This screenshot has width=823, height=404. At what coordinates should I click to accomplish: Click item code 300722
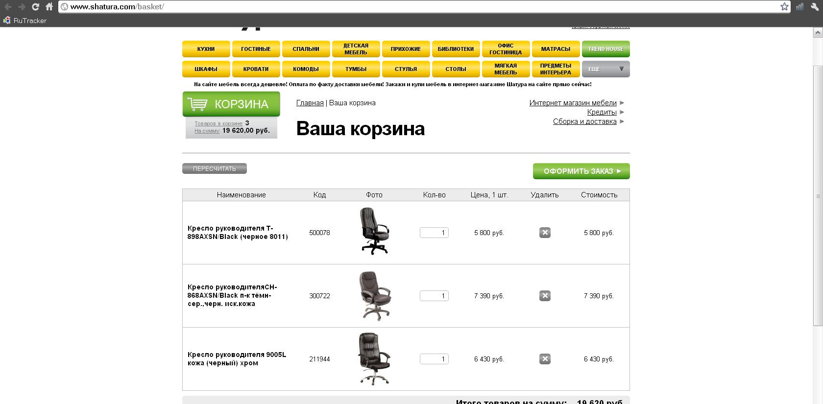319,296
